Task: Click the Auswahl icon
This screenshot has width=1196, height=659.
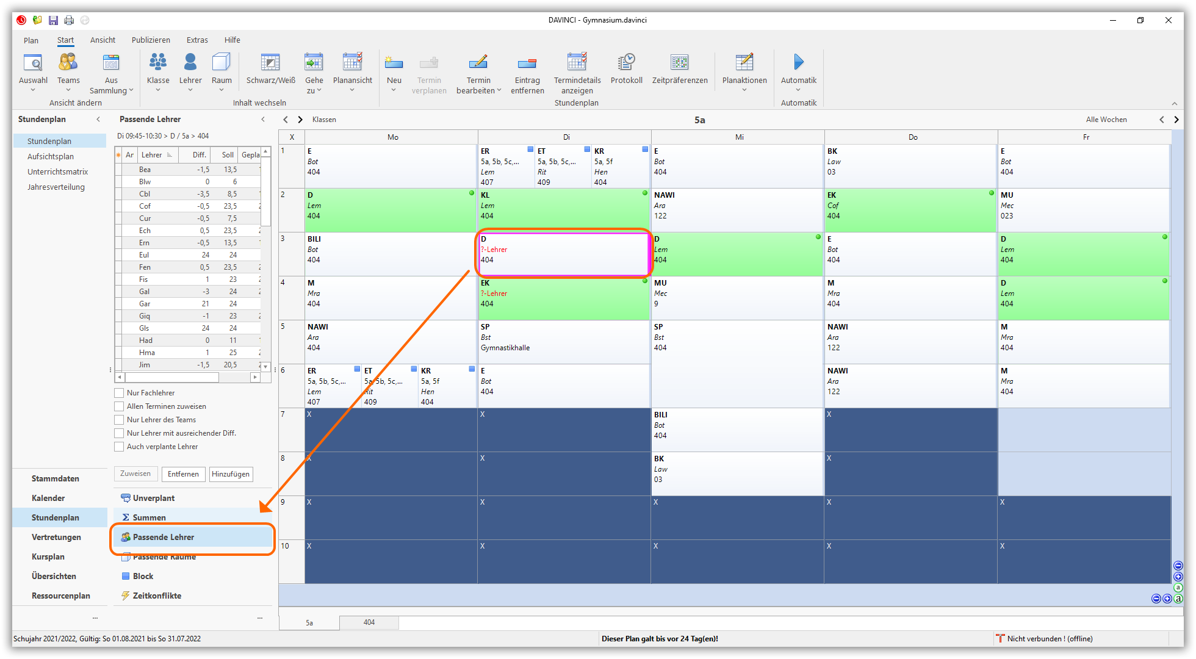Action: (x=33, y=62)
